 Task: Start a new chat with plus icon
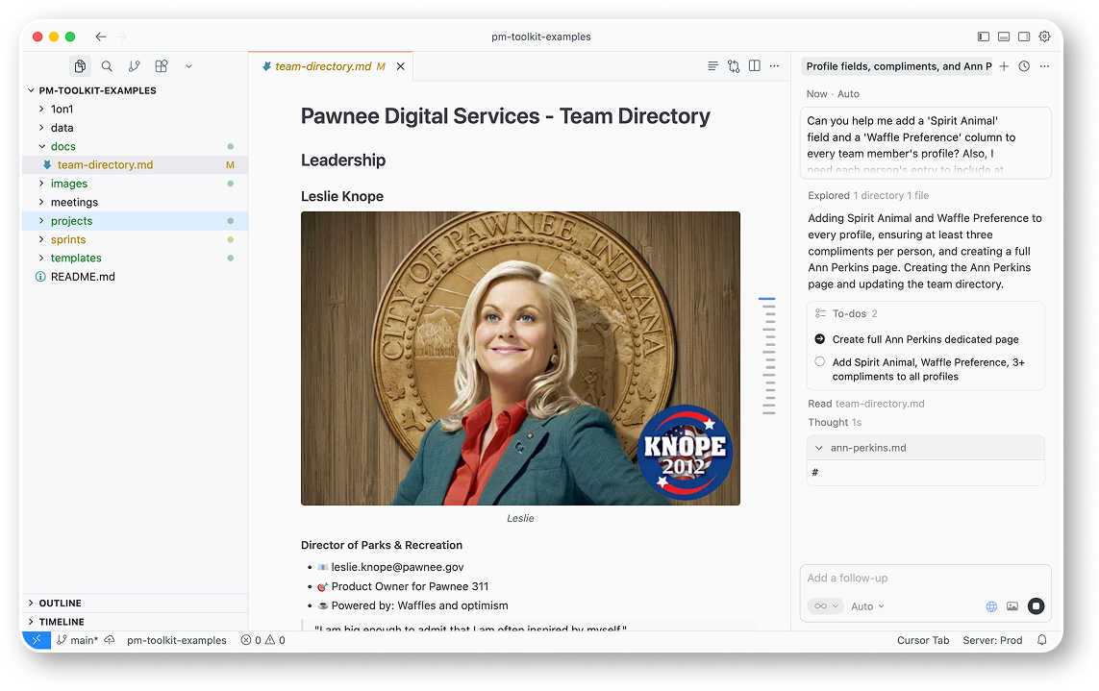1004,66
